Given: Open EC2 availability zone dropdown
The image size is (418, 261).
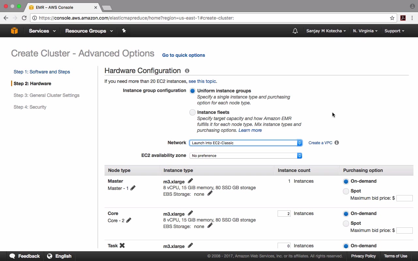Looking at the screenshot, I should pyautogui.click(x=246, y=156).
